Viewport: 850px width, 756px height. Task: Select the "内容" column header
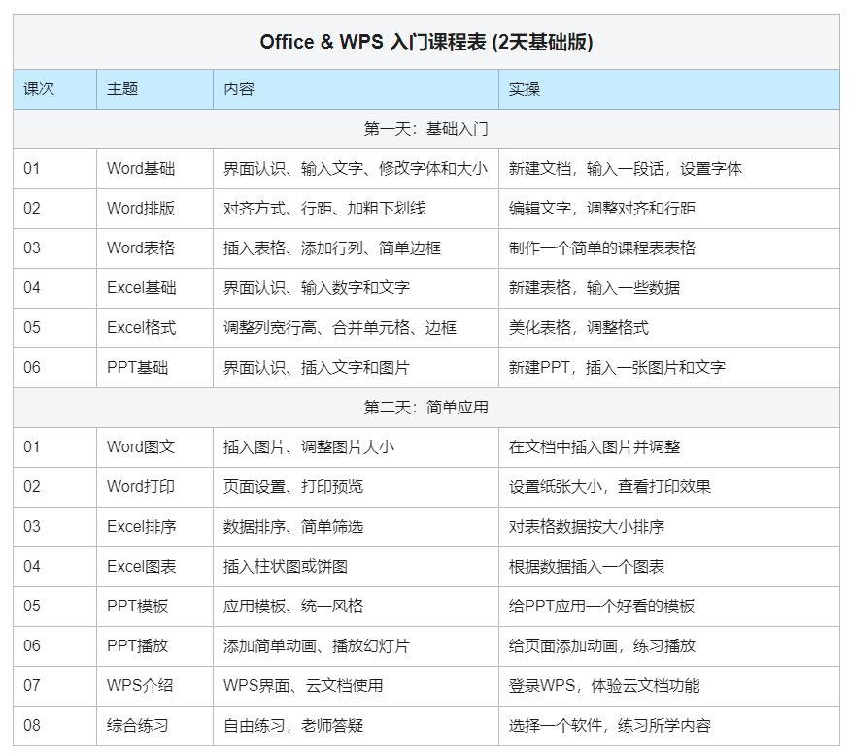coord(356,89)
